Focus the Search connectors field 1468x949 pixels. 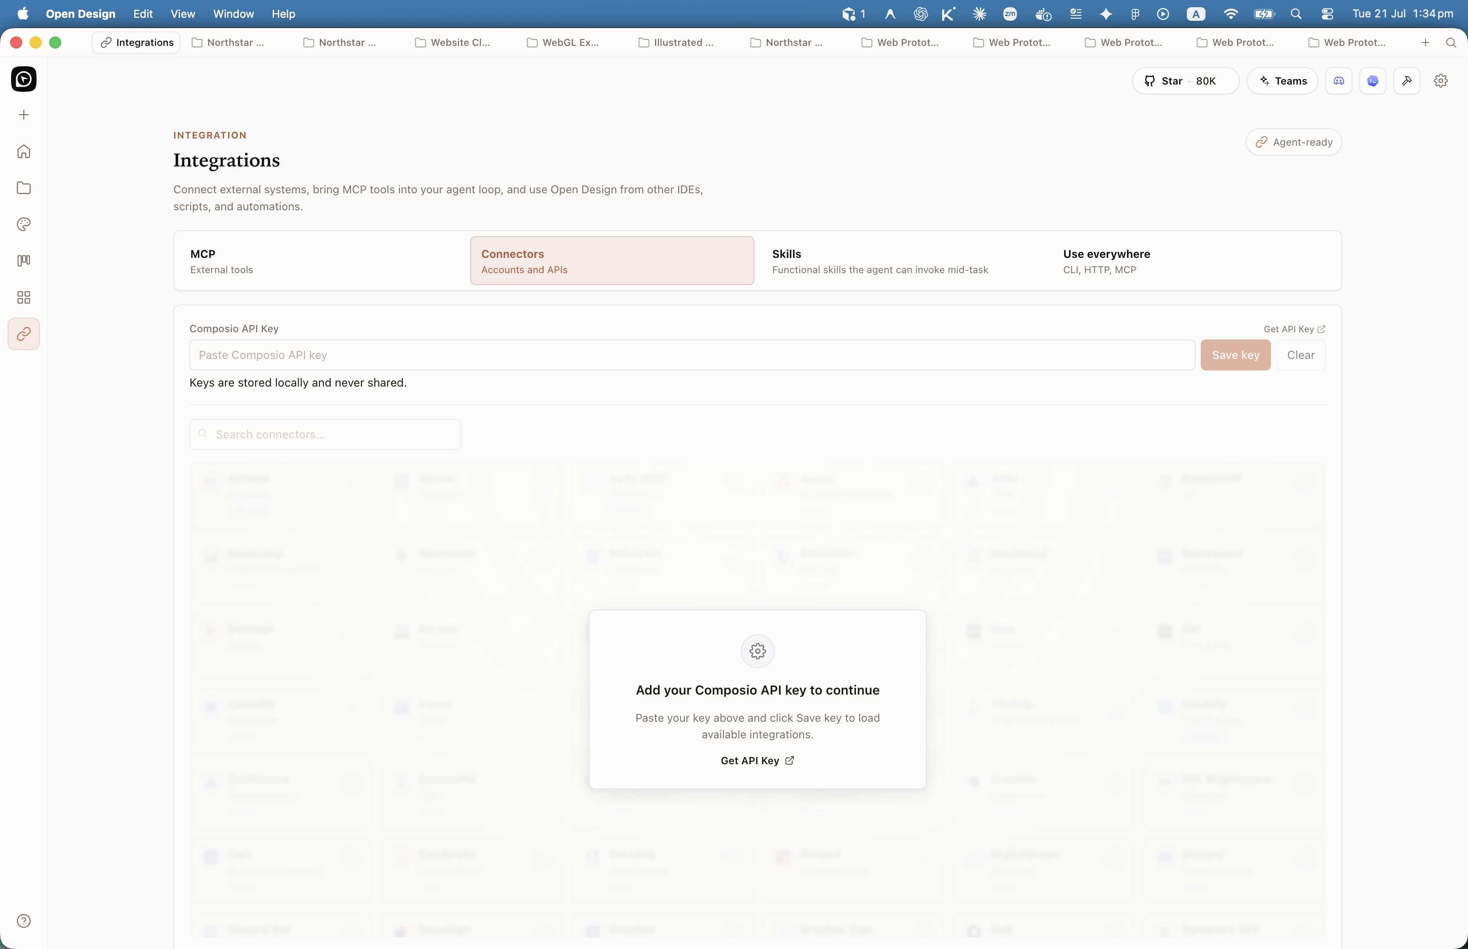(x=325, y=435)
